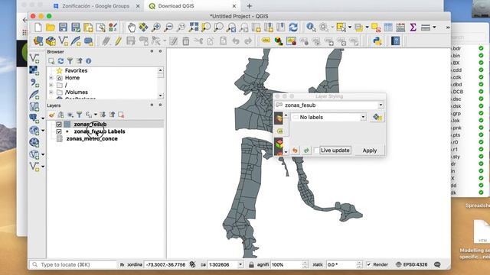Open Select Features tool dropdown arrow
490x275 pixels.
[x=350, y=27]
